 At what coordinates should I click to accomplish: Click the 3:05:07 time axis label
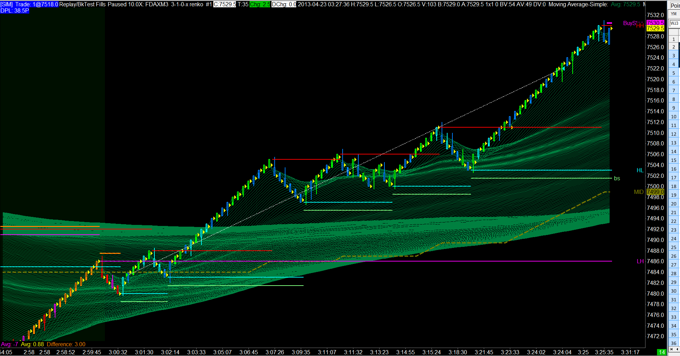pos(222,352)
